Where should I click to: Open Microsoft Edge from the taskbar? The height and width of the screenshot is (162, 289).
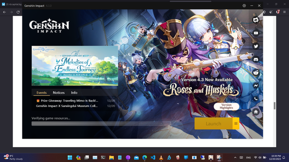coord(144,157)
